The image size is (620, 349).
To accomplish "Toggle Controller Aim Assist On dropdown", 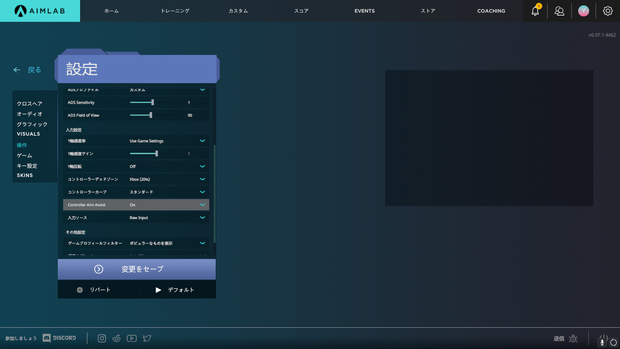I will [x=202, y=205].
